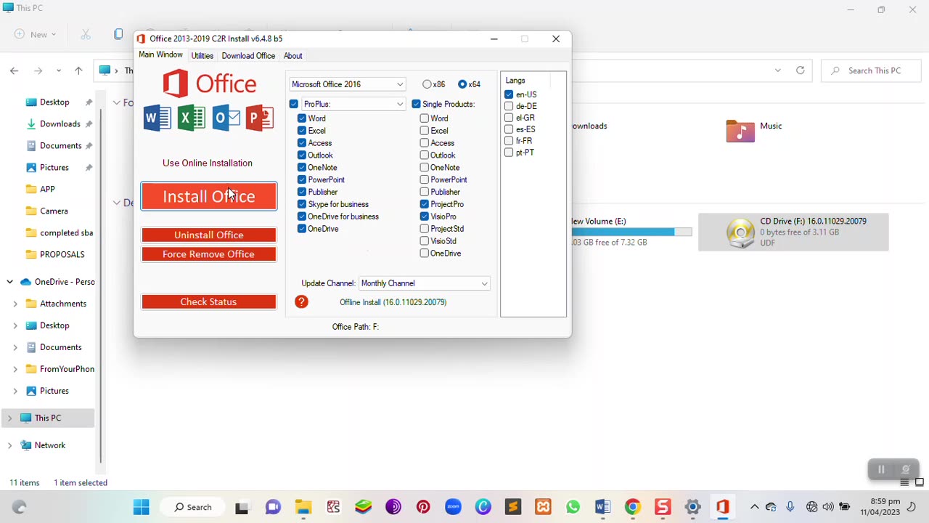Open the Download Office tab
Viewport: 929px width, 523px height.
(x=248, y=56)
